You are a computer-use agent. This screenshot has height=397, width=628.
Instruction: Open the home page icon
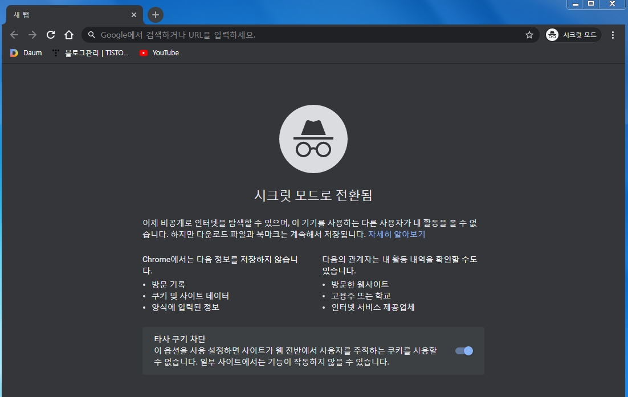[x=69, y=35]
